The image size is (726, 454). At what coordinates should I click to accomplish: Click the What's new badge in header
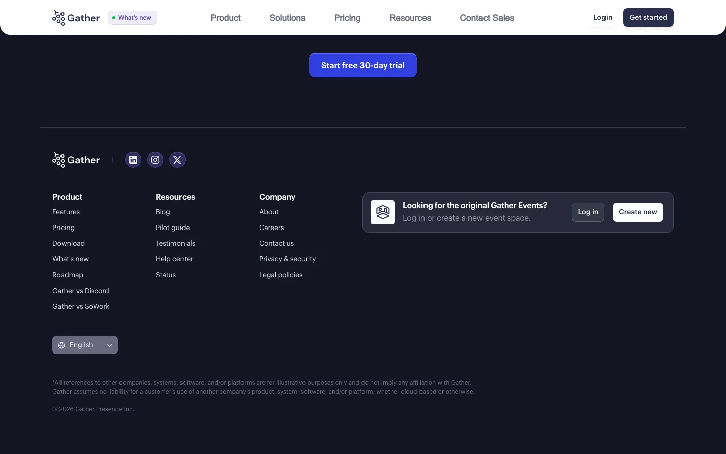pos(133,18)
